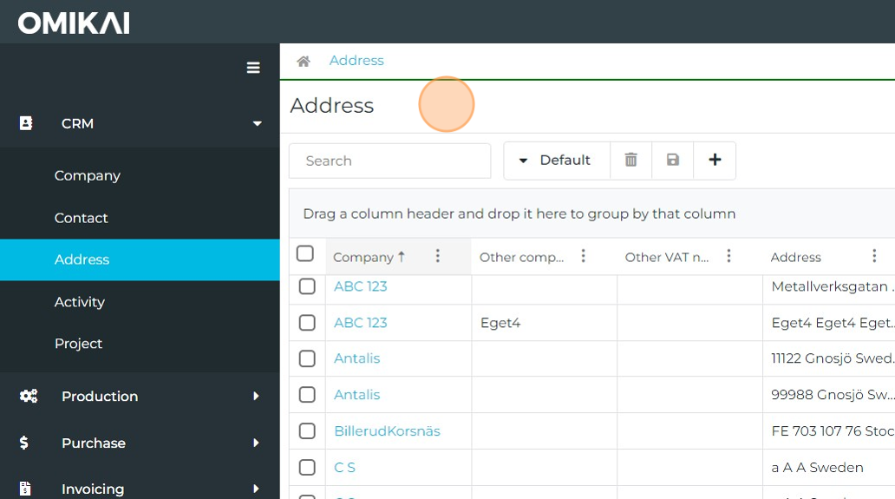Click the save view floppy disk icon
This screenshot has height=499, width=895.
tap(672, 161)
